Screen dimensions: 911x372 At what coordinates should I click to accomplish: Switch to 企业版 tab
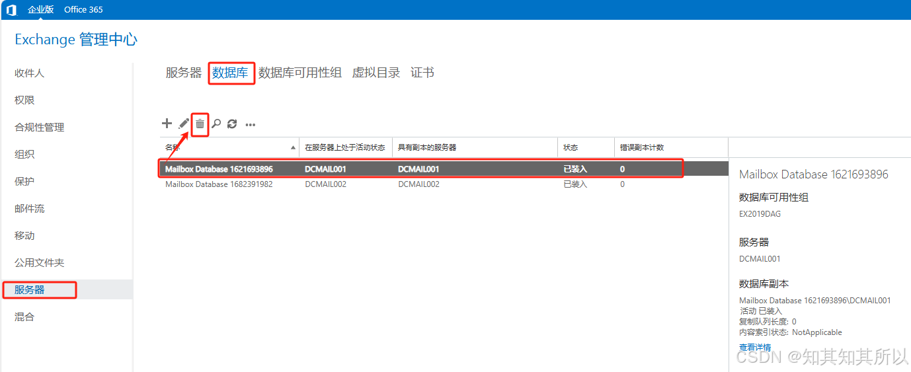(x=40, y=10)
